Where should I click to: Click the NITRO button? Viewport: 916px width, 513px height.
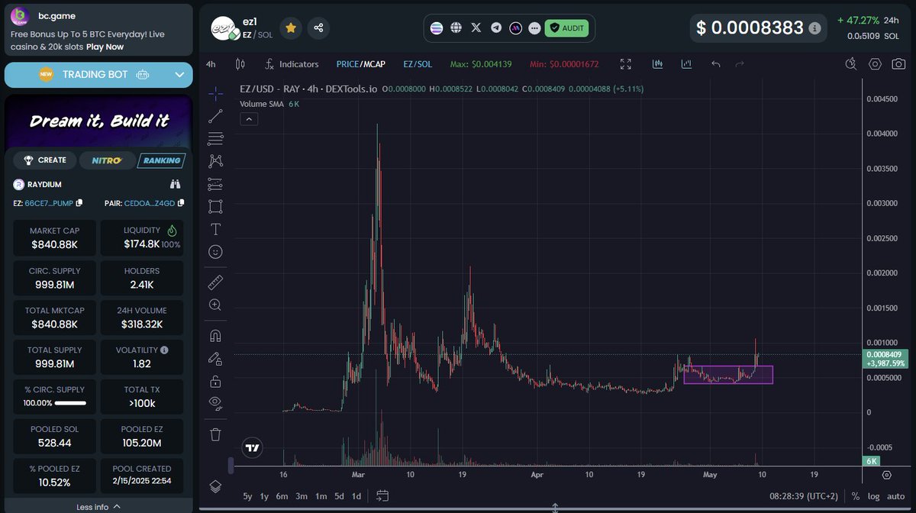click(x=106, y=160)
